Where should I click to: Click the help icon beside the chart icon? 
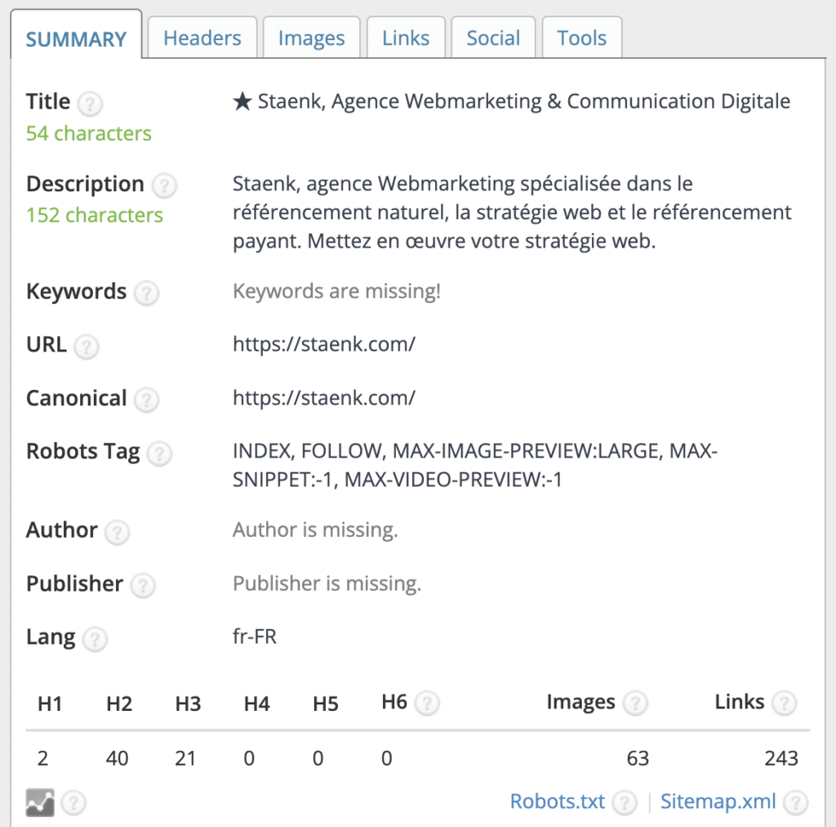point(73,802)
